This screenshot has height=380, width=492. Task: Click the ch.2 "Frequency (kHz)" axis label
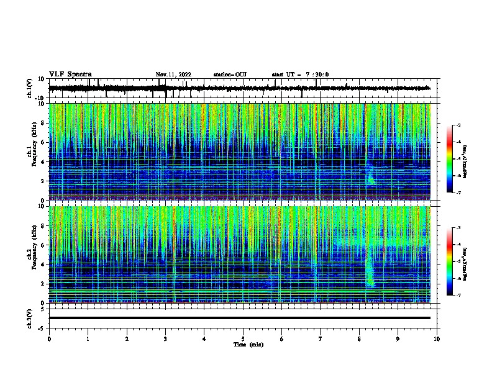(x=34, y=247)
